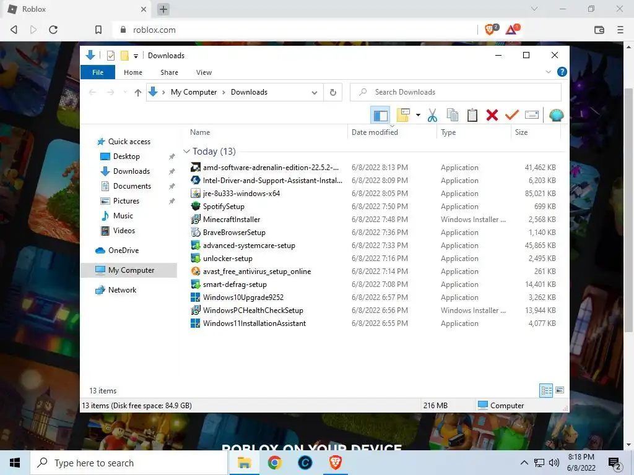Sort by Date modified column header
This screenshot has height=475, width=634.
click(x=375, y=132)
